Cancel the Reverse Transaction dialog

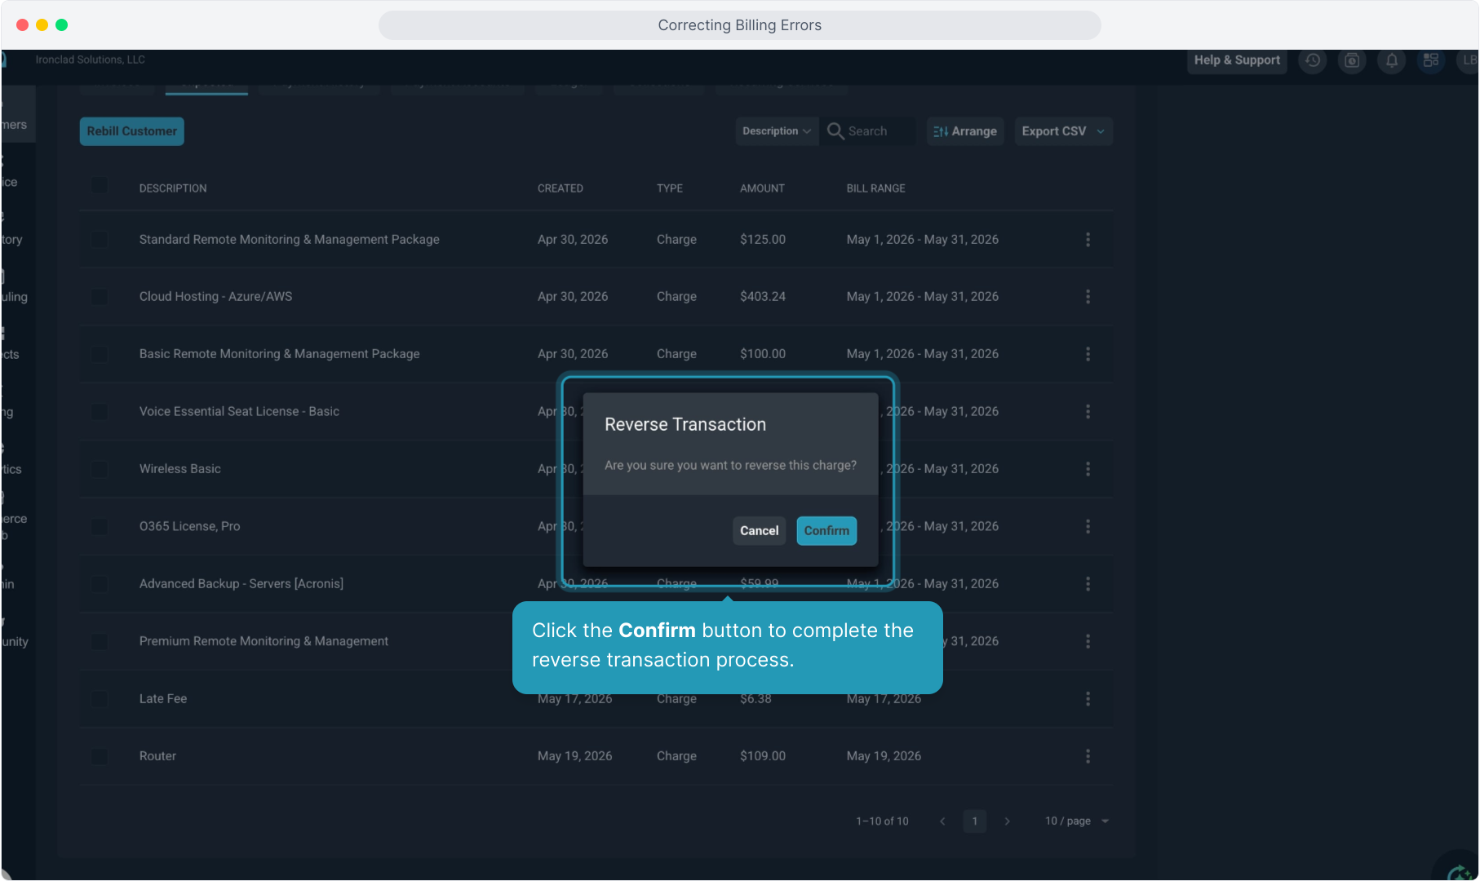[759, 530]
